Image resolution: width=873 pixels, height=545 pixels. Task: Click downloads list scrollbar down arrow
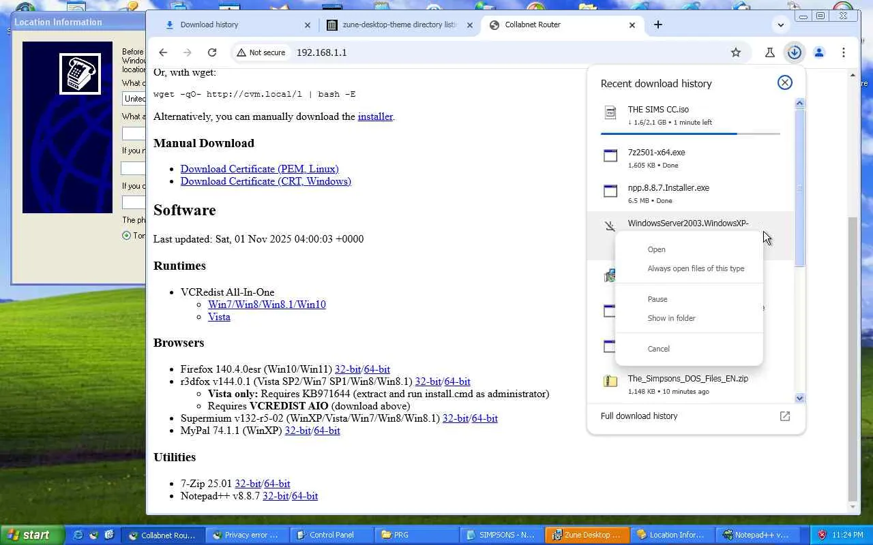click(x=800, y=398)
